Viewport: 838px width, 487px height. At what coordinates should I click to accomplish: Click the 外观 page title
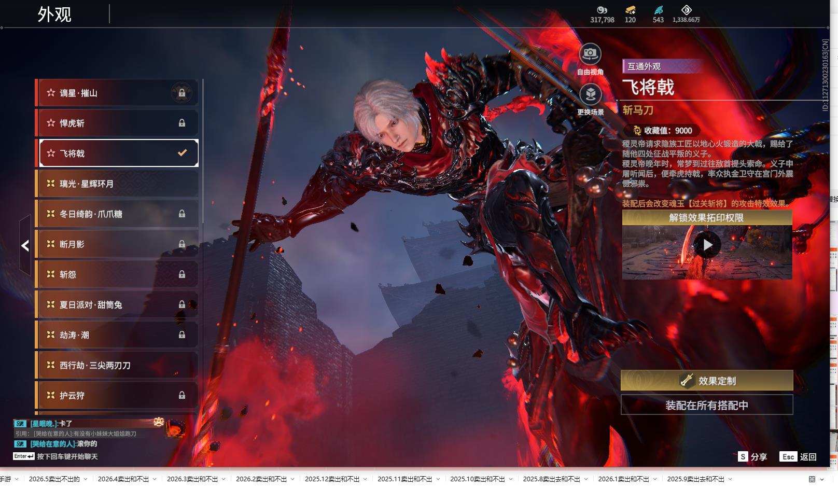tap(54, 14)
